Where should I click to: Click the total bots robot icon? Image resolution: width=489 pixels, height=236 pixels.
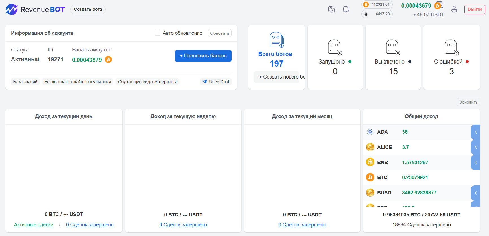(276, 40)
